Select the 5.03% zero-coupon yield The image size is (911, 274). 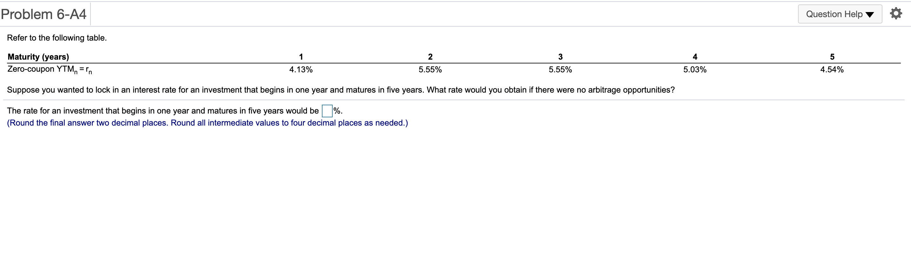point(695,70)
